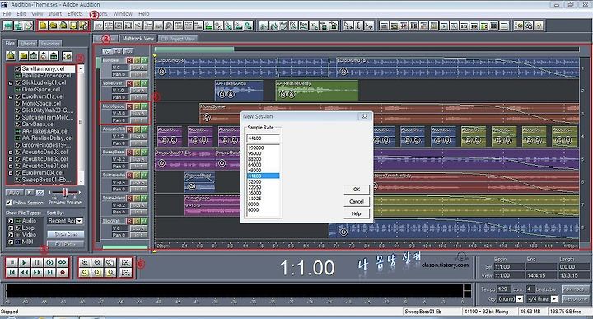Select 96000 in the Sample Rate list

pos(264,153)
